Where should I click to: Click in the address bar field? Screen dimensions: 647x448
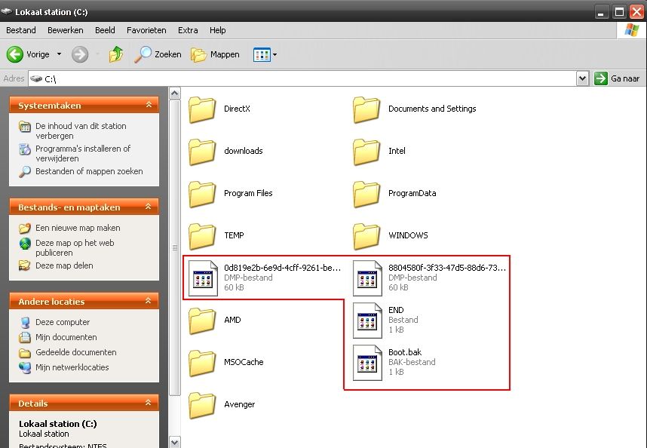[302, 78]
